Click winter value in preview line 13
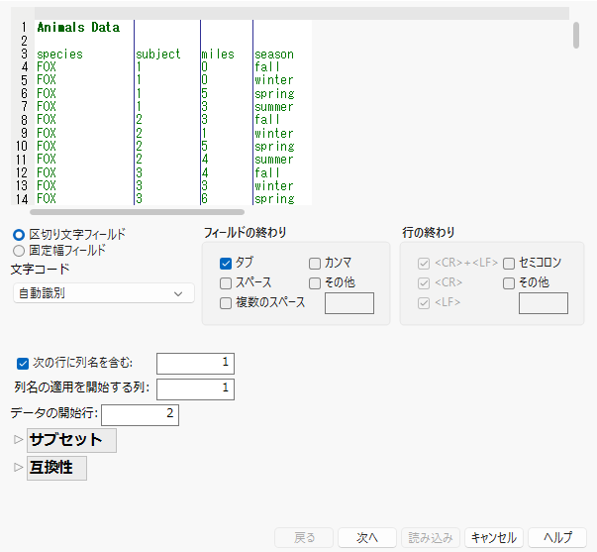 pyautogui.click(x=274, y=186)
